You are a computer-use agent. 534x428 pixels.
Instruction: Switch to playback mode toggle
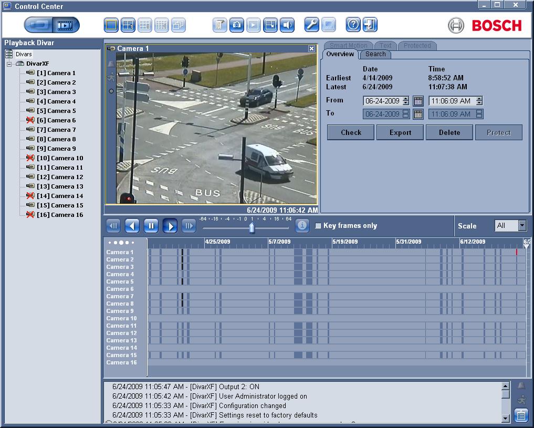pyautogui.click(x=66, y=25)
